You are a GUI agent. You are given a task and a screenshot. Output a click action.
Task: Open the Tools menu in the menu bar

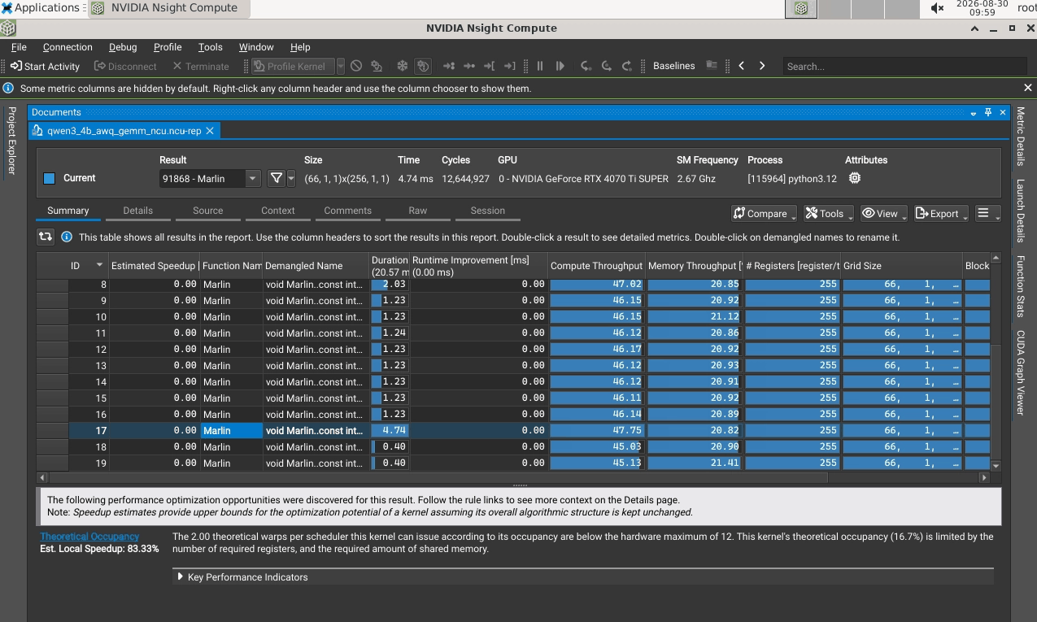pos(210,47)
